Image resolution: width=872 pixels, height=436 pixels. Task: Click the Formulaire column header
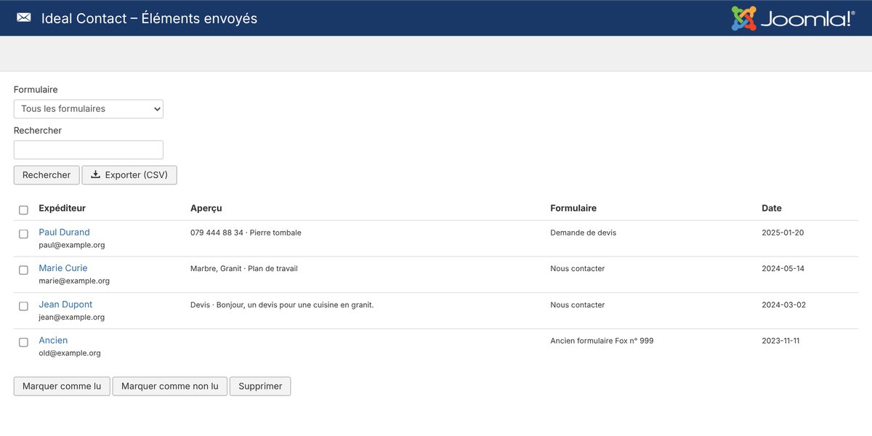tap(573, 208)
